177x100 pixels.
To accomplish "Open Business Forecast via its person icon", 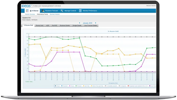I will click(x=43, y=11).
